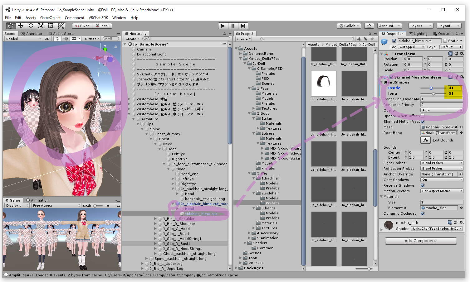This screenshot has width=470, height=282.
Task: Click the favorites star in Project
Action: click(x=372, y=39)
